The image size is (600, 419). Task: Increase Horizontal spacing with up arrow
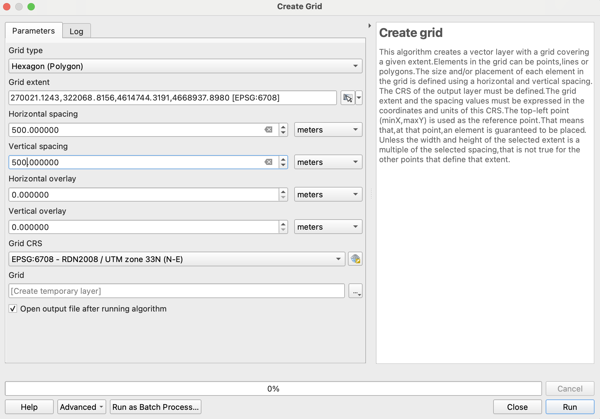[x=283, y=127]
